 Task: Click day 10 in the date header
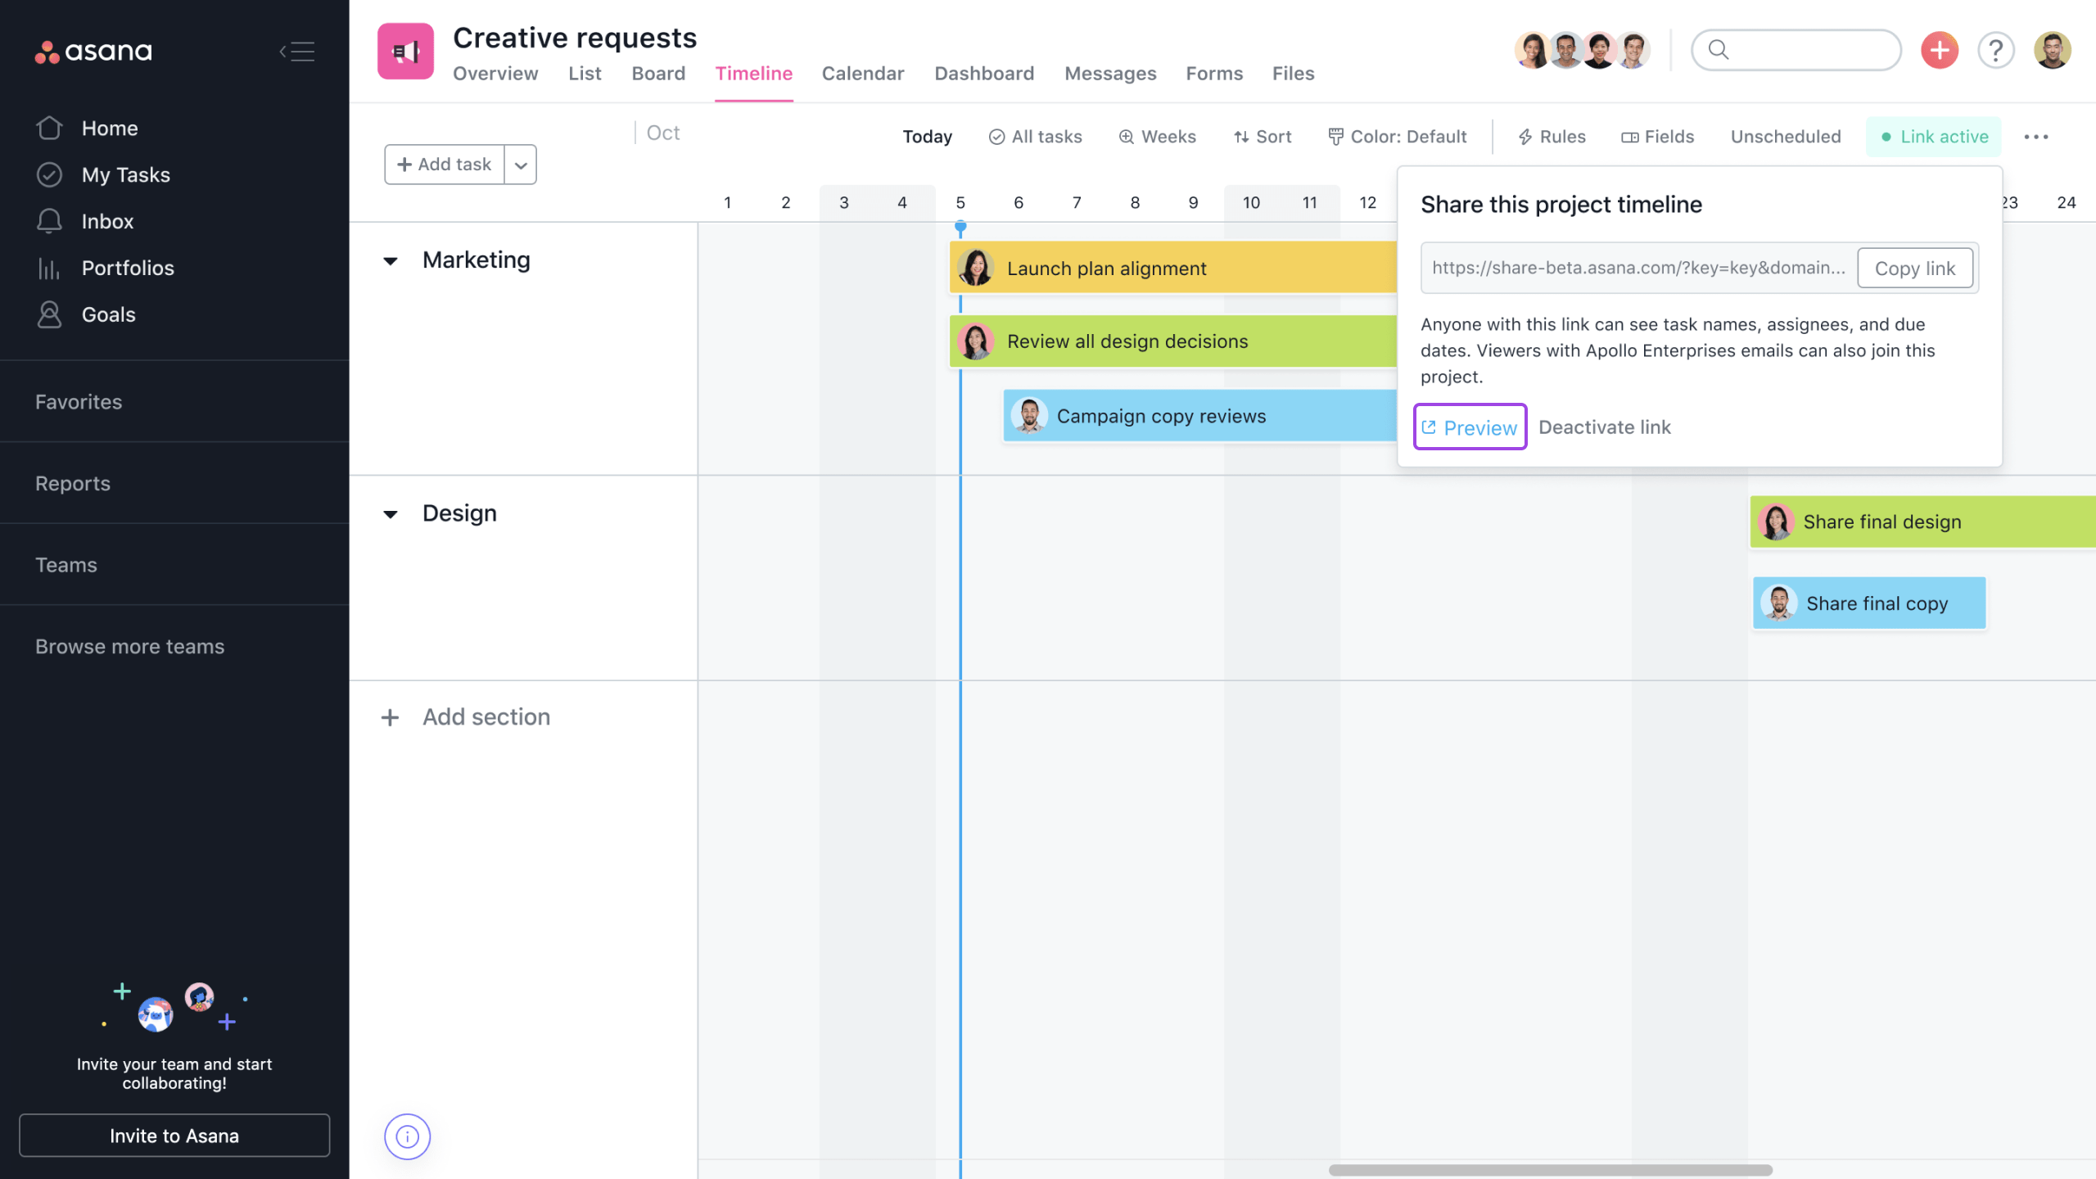click(x=1251, y=202)
